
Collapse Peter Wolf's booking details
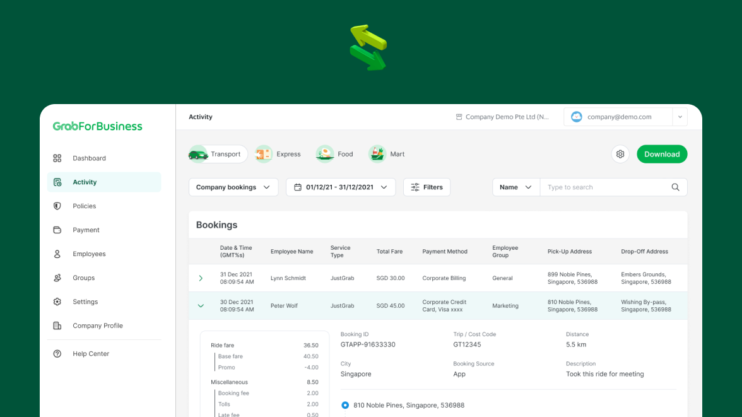201,305
